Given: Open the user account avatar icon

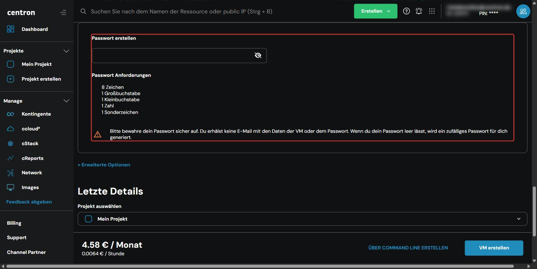Looking at the screenshot, I should (523, 11).
